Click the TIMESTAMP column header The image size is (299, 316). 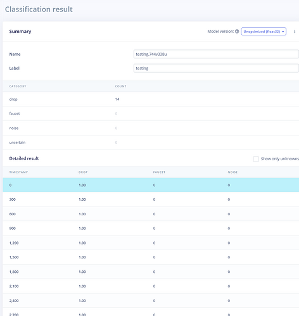[x=18, y=172]
